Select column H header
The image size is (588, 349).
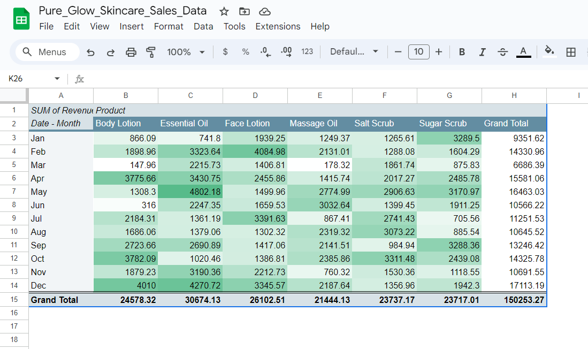tap(514, 96)
